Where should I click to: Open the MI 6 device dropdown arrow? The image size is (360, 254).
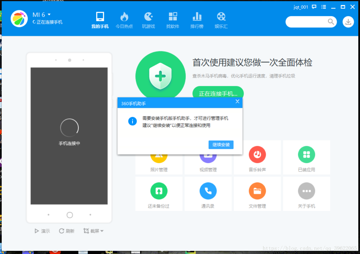click(x=49, y=14)
